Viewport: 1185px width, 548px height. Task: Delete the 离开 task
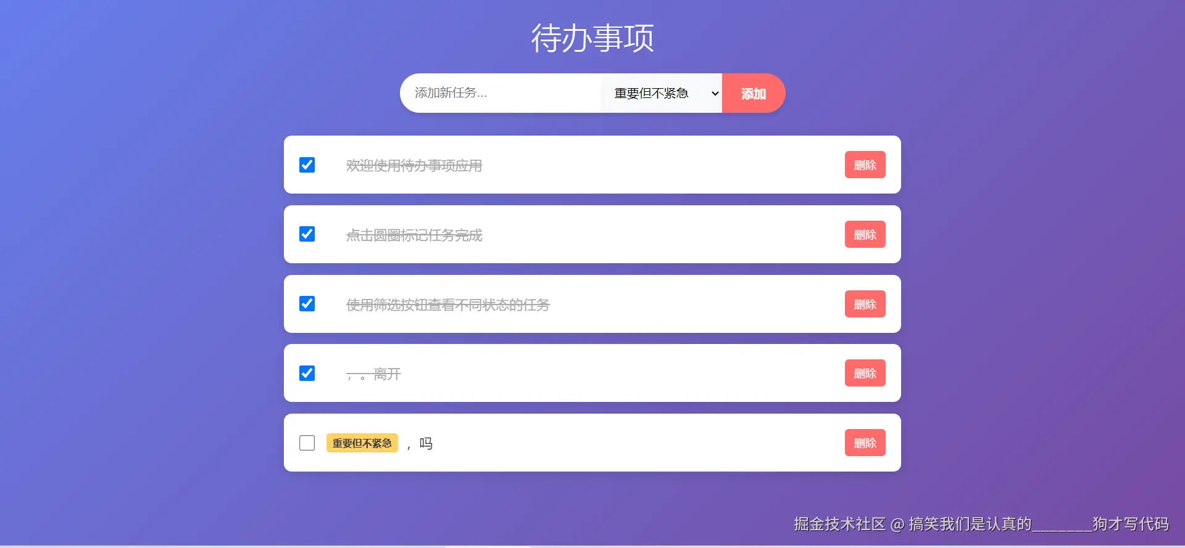(865, 373)
